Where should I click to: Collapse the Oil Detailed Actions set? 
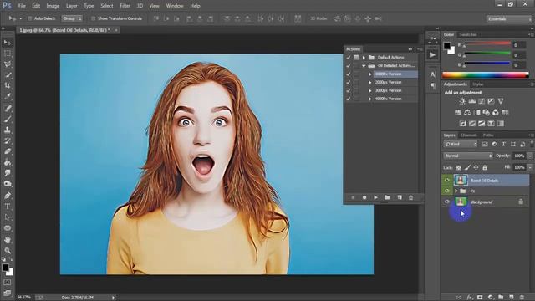pos(364,65)
